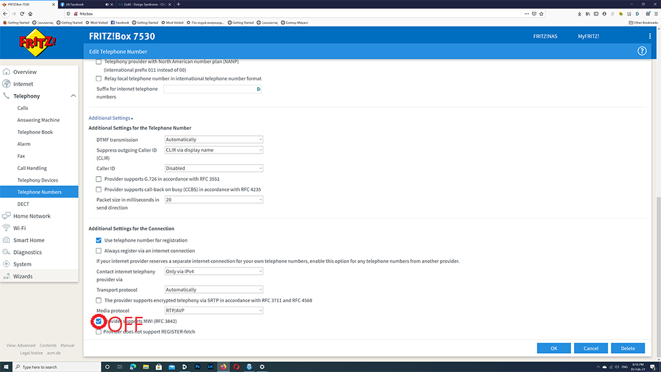
Task: Open Suppress outgoing Caller ID (CLIR) dropdown
Action: [x=214, y=150]
